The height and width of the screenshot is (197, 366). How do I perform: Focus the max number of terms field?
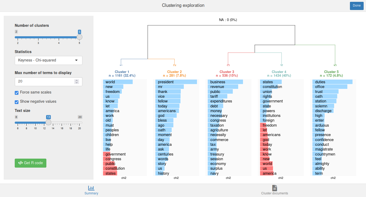click(x=45, y=81)
